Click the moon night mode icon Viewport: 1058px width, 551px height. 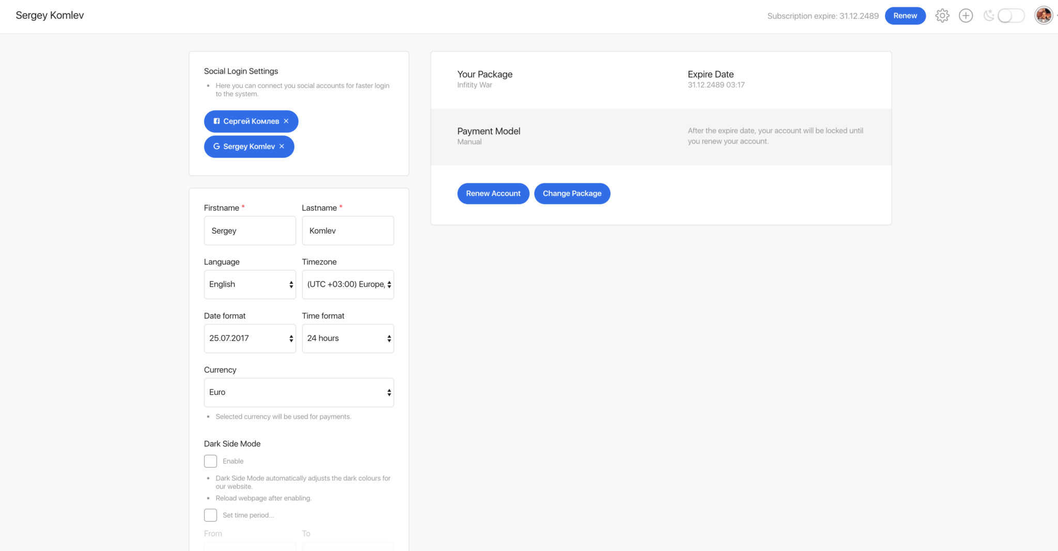[x=988, y=16]
